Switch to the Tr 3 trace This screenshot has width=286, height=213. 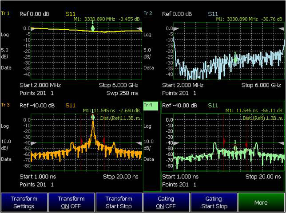pos(5,105)
